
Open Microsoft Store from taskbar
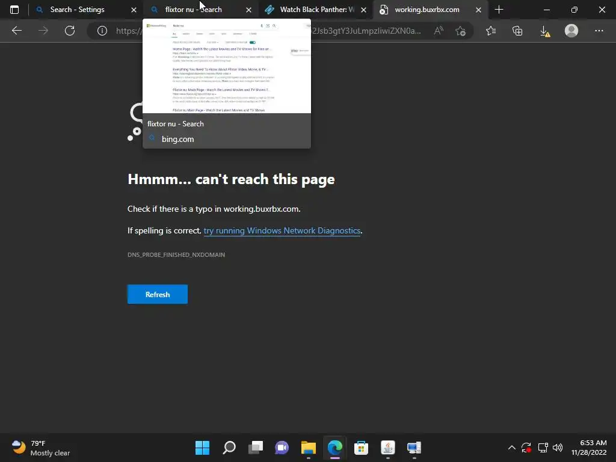[361, 448]
